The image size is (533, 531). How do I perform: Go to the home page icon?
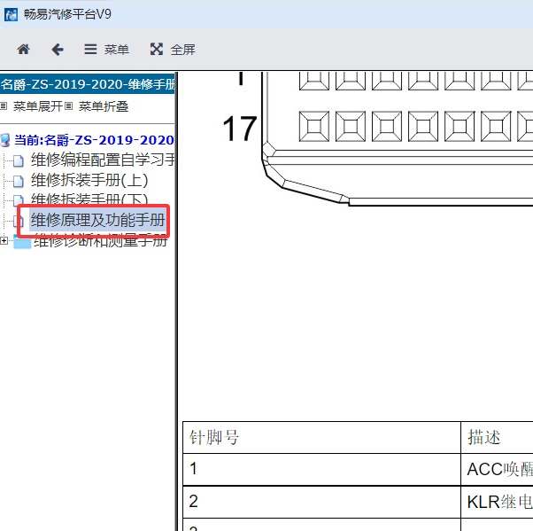pos(23,50)
